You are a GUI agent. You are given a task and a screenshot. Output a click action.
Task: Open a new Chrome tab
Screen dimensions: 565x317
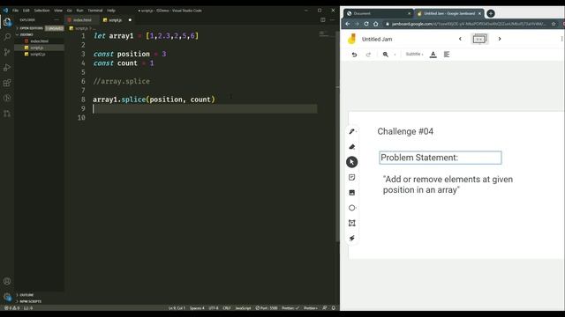(491, 13)
